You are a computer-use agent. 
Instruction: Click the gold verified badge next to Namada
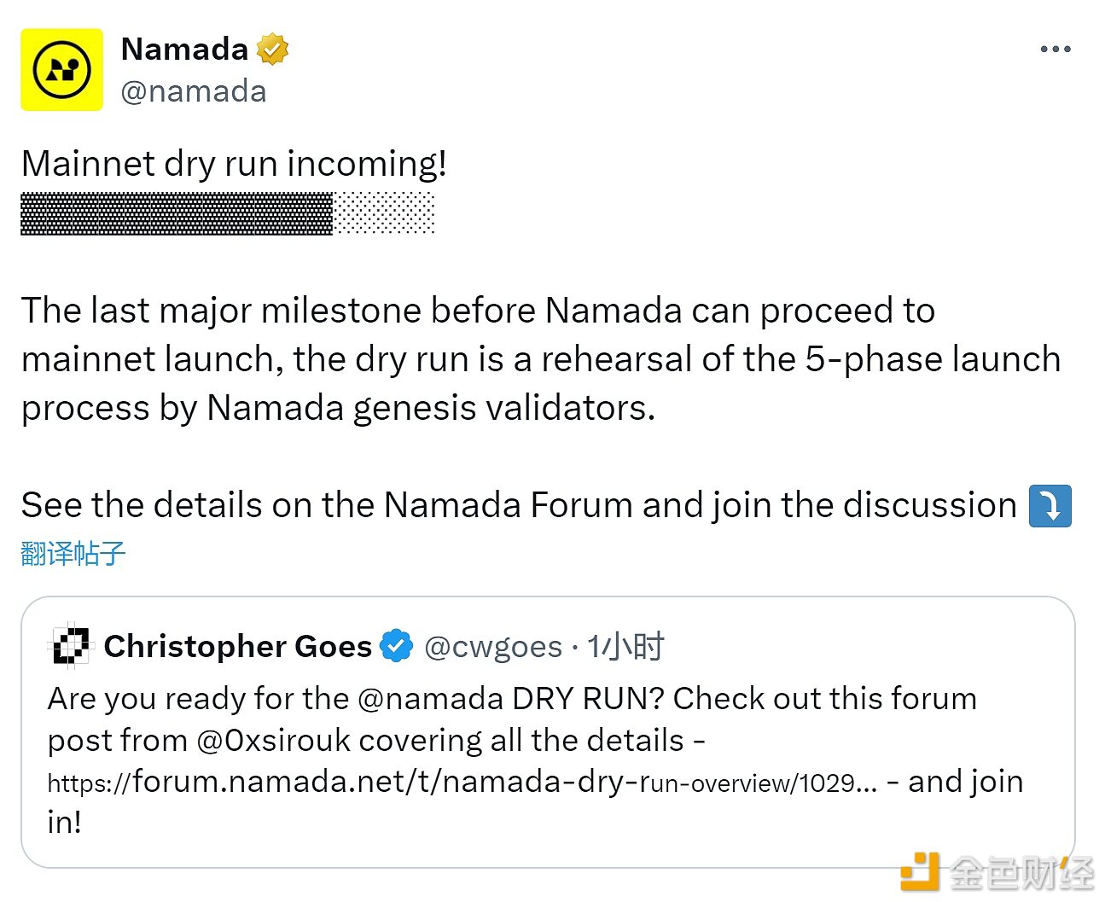(x=271, y=49)
